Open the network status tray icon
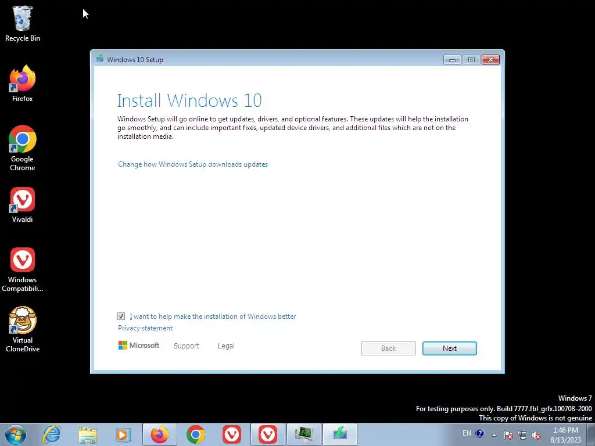This screenshot has width=595, height=446. pos(522,435)
